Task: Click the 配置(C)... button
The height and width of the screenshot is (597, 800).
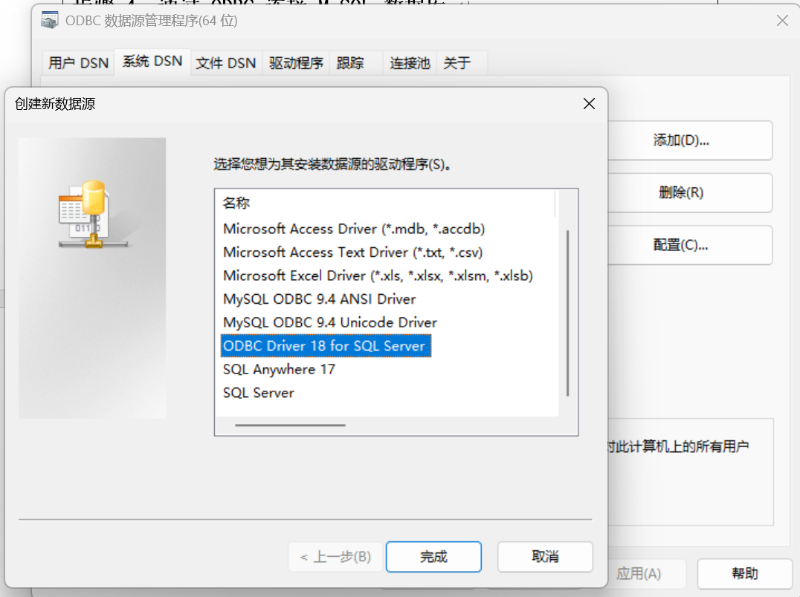Action: 690,245
